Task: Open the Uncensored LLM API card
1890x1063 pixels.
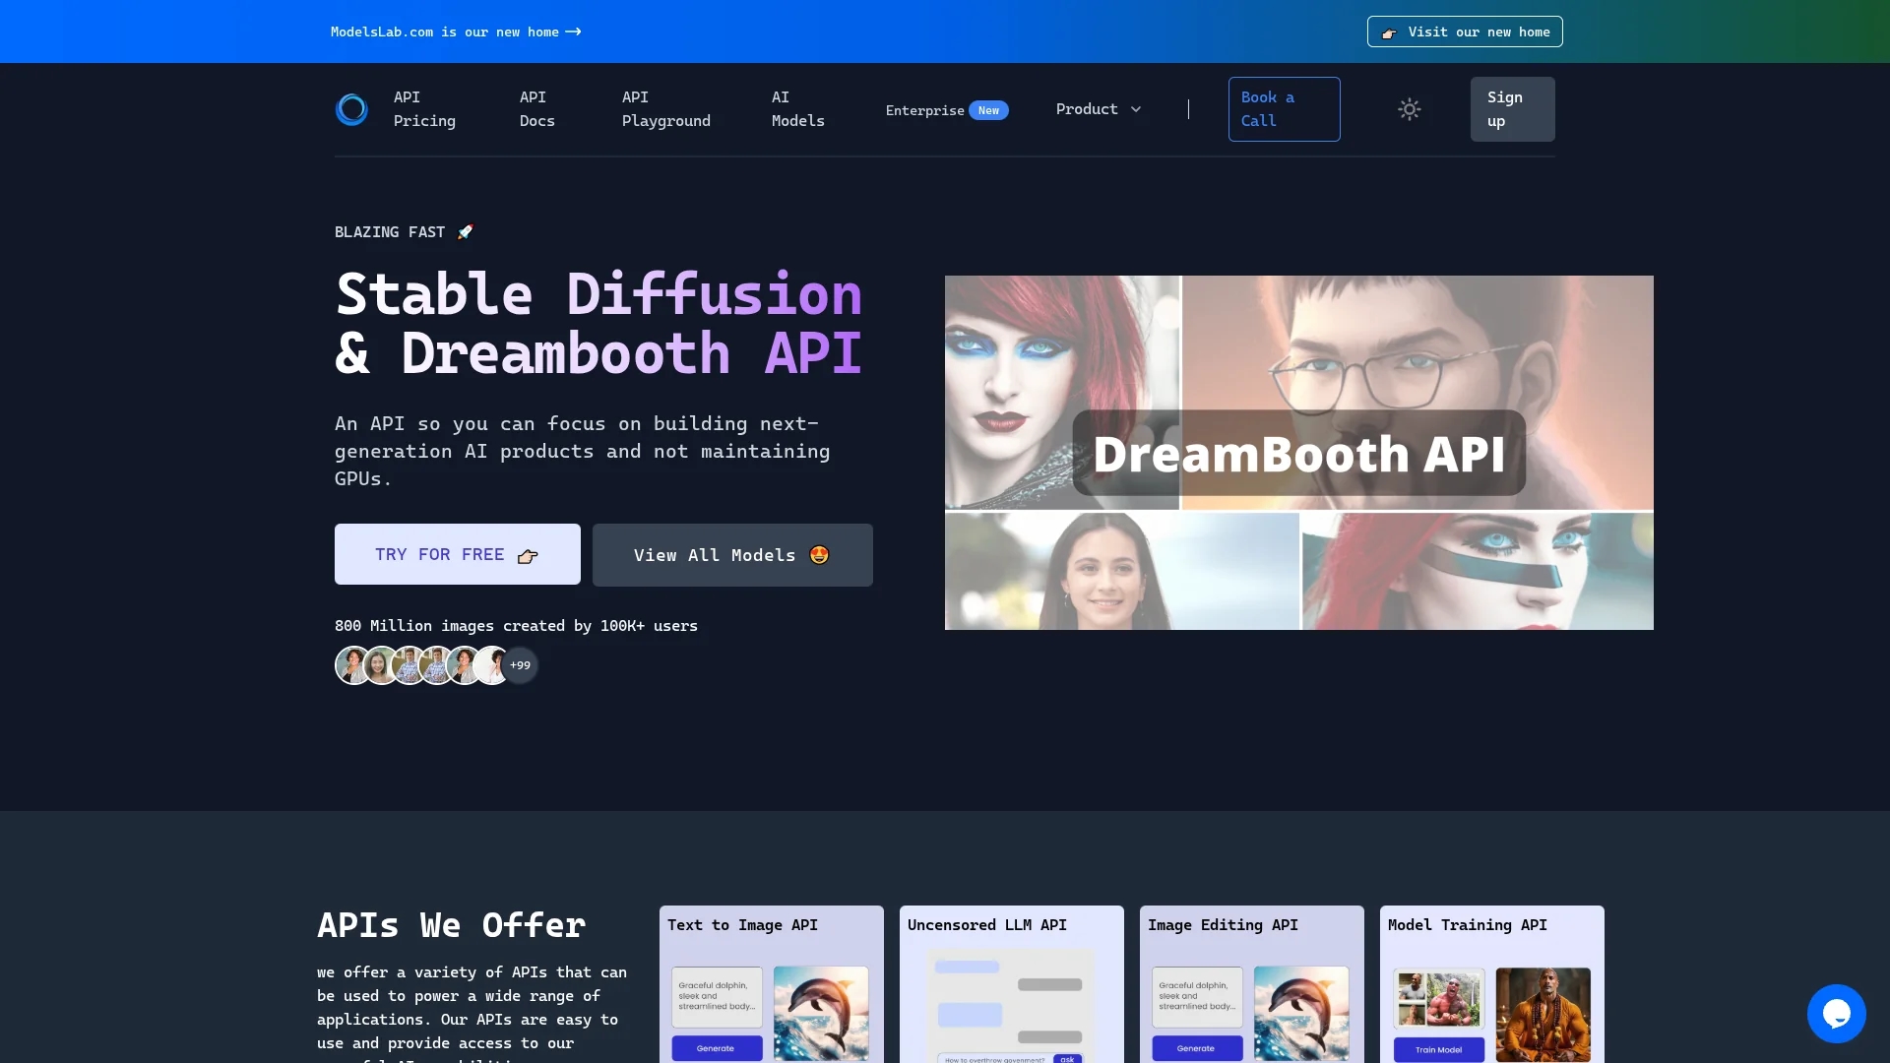Action: coord(1012,984)
